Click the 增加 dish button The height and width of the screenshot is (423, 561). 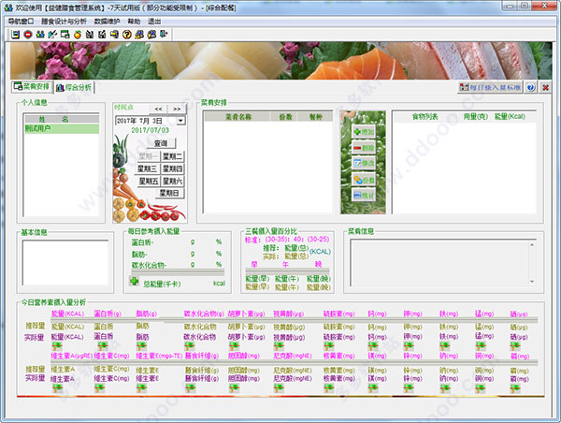pyautogui.click(x=364, y=132)
